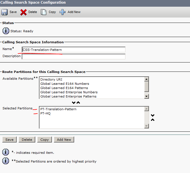The image size is (190, 173).
Task: Click the red X Delete icon
Action: coord(23,12)
